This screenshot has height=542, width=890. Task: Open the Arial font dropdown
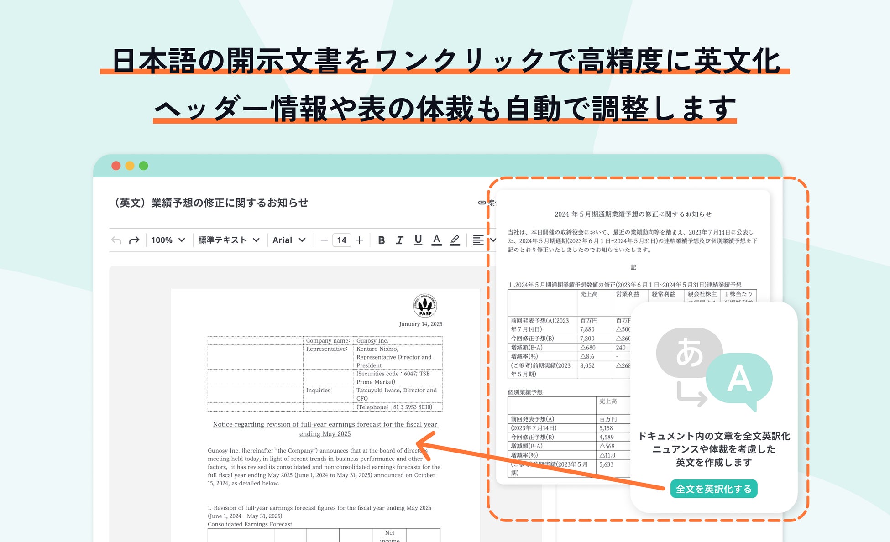(289, 240)
